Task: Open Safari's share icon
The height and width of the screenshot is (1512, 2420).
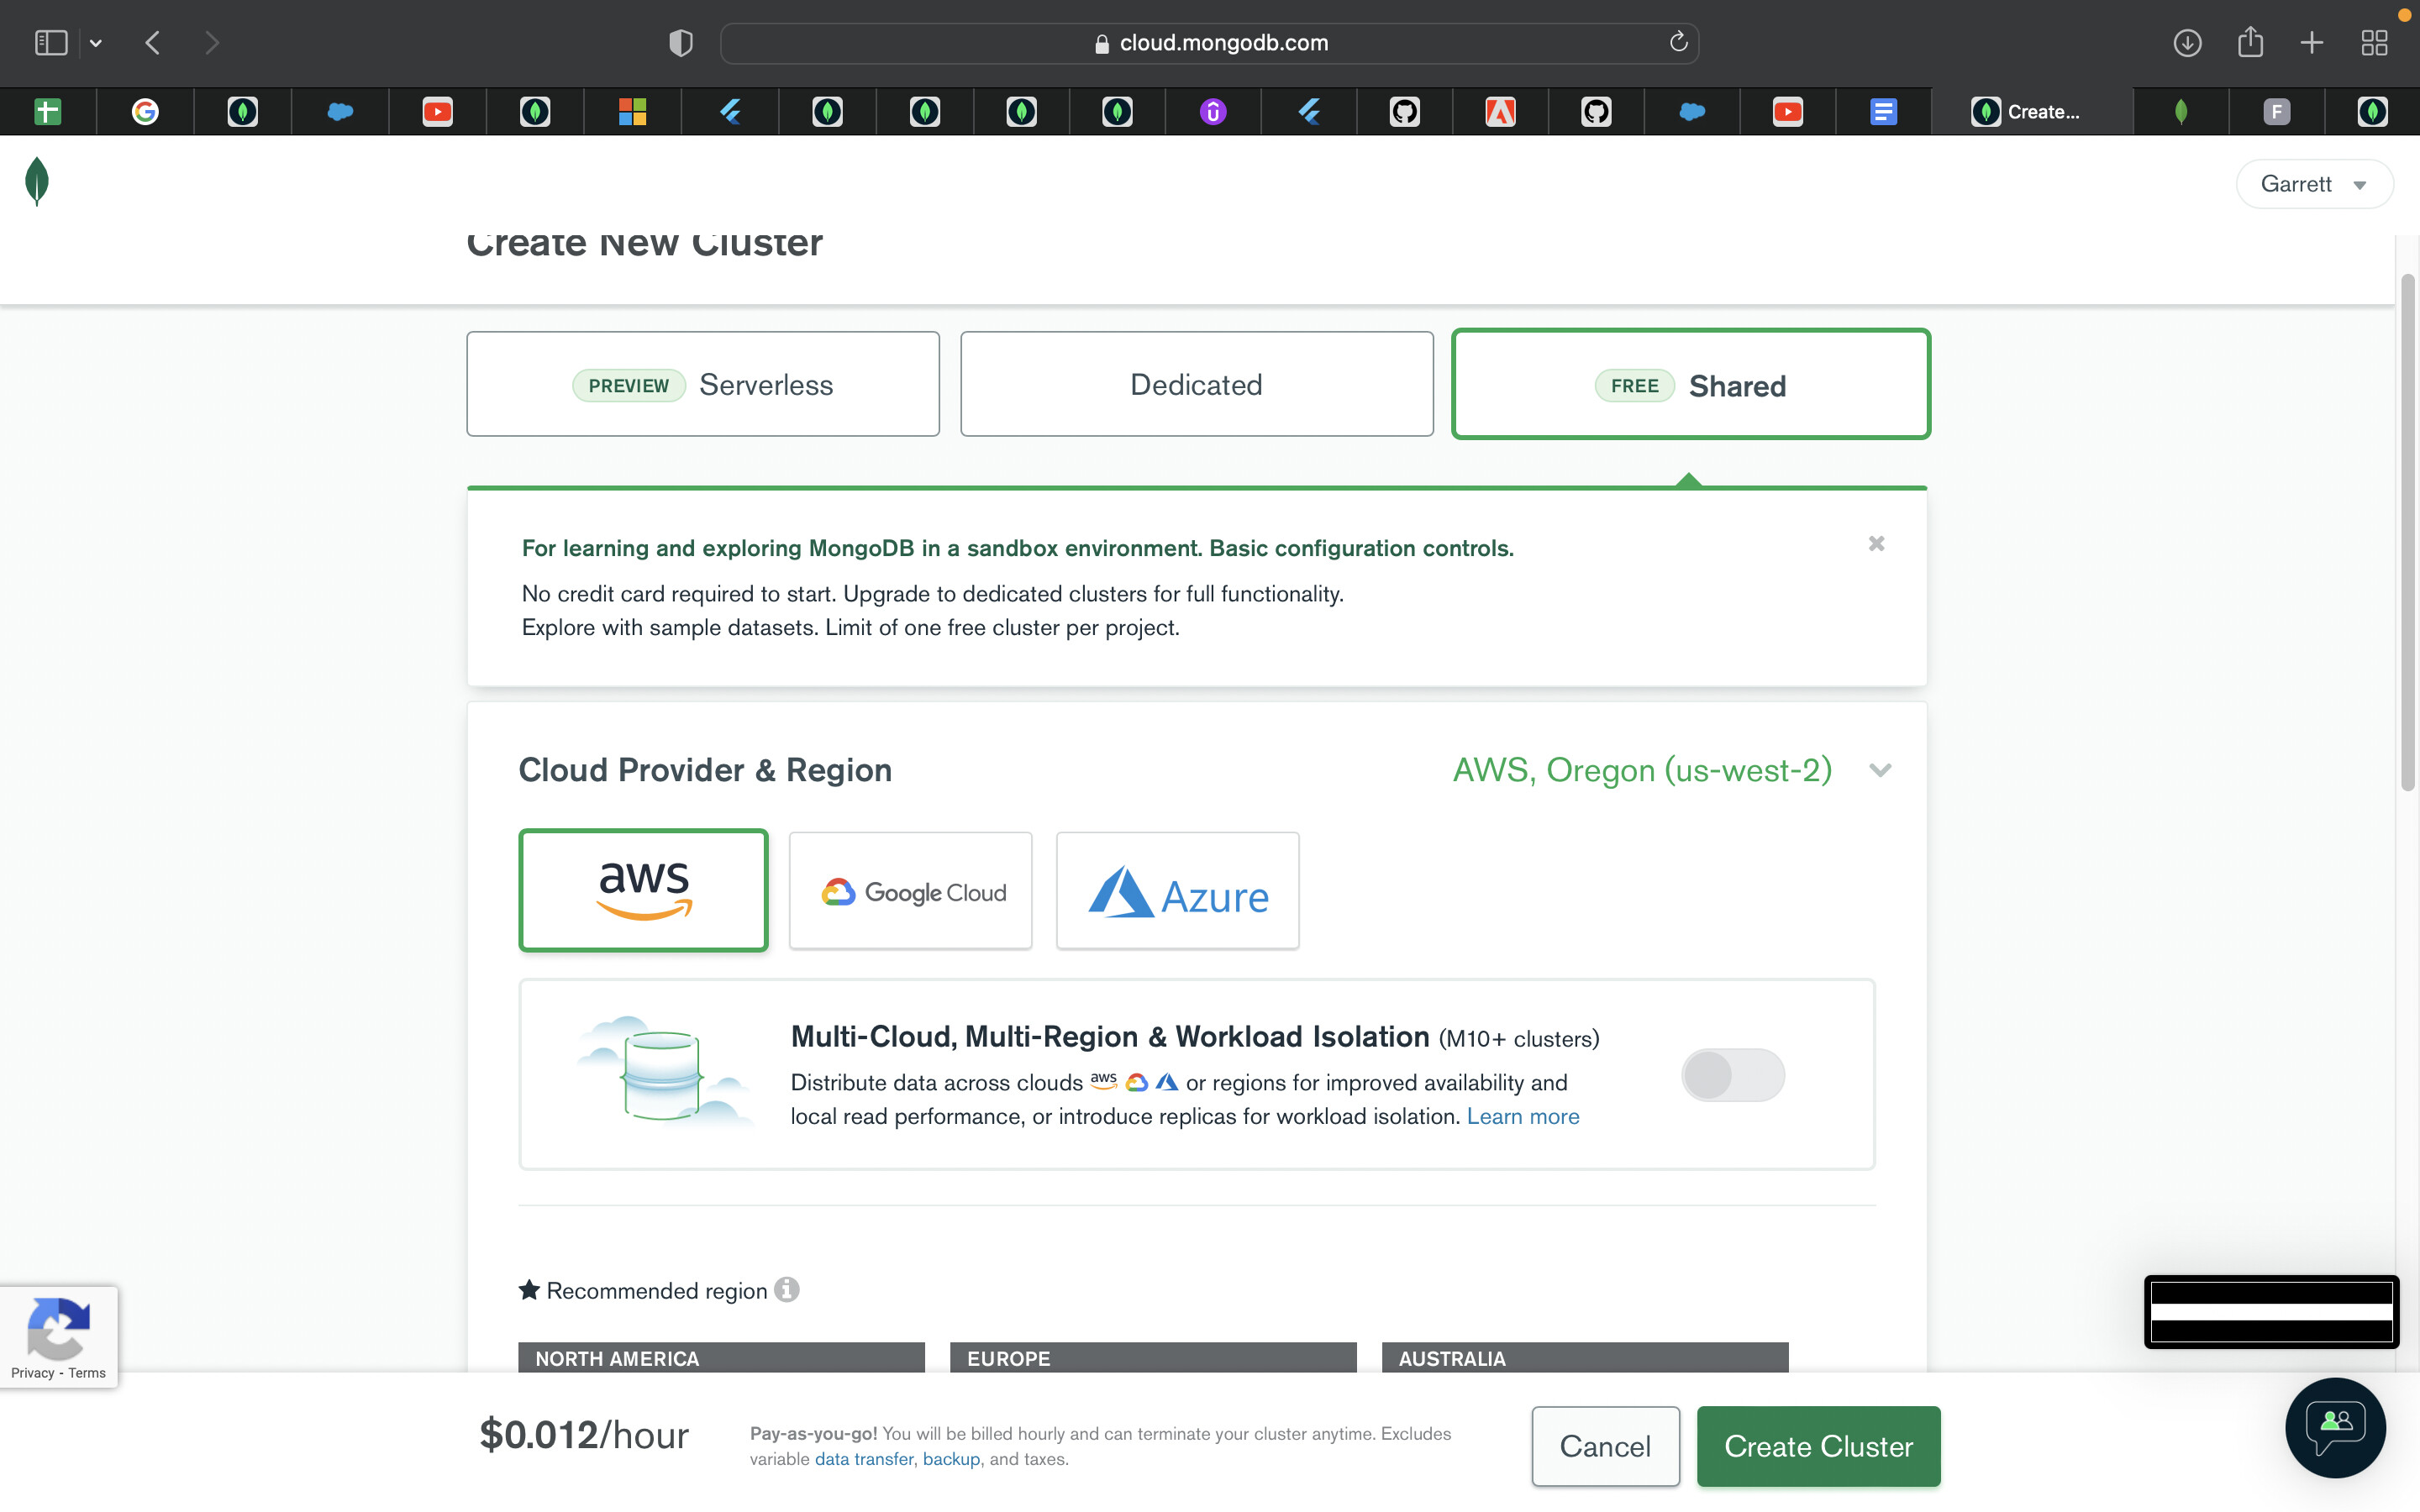Action: tap(2250, 42)
